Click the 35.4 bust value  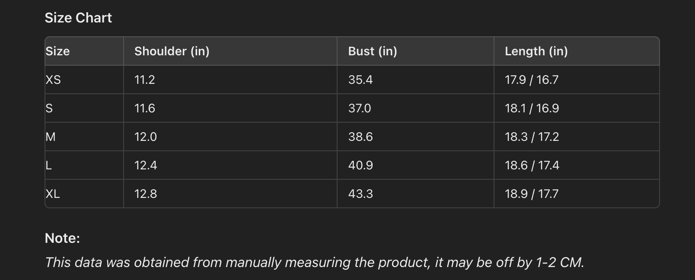[360, 80]
